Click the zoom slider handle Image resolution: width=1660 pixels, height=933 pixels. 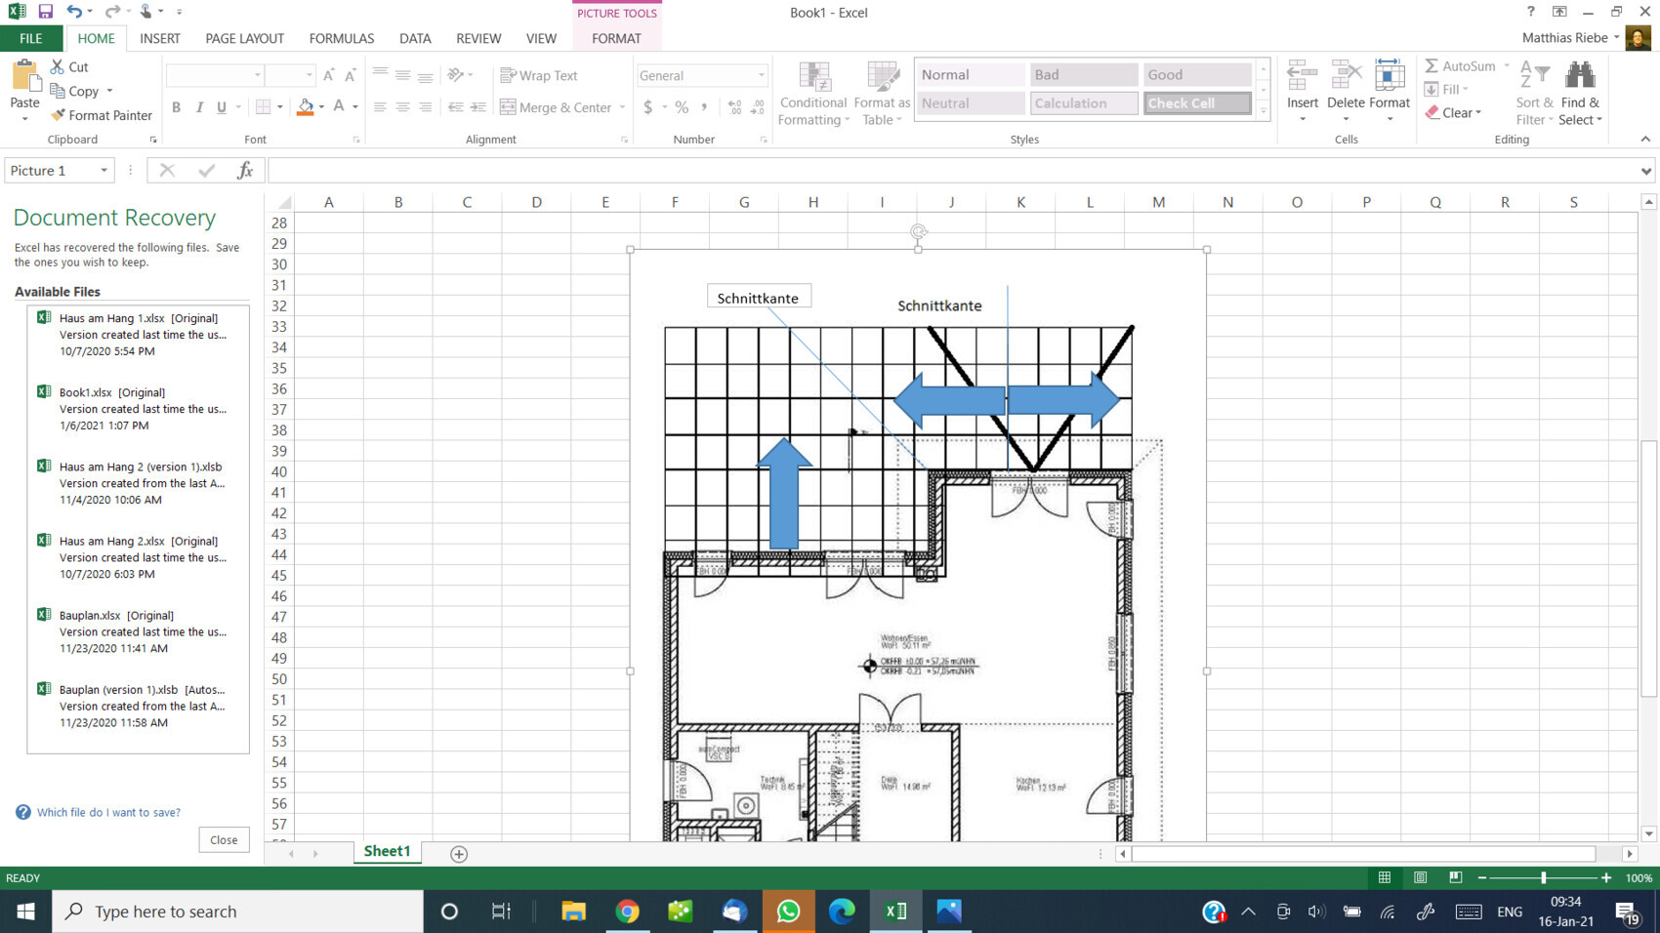pyautogui.click(x=1543, y=877)
